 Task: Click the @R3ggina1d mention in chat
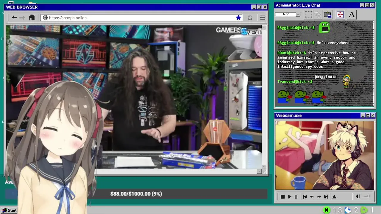325,77
